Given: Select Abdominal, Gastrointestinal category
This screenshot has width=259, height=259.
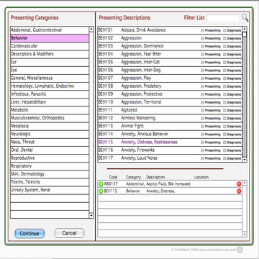Looking at the screenshot, I should pyautogui.click(x=50, y=30).
